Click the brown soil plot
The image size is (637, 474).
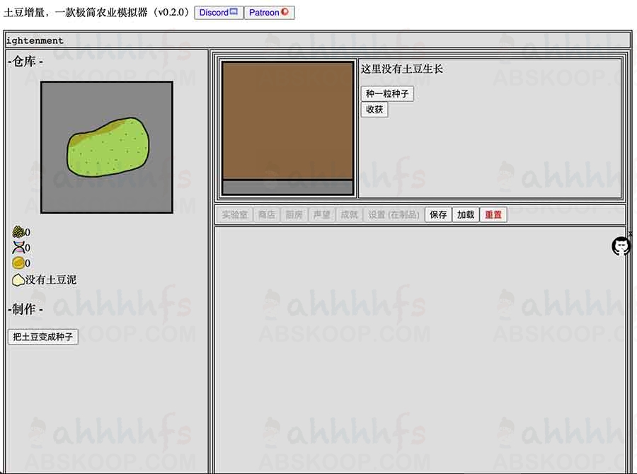pos(287,120)
